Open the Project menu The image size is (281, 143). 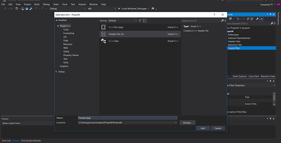pos(27,4)
